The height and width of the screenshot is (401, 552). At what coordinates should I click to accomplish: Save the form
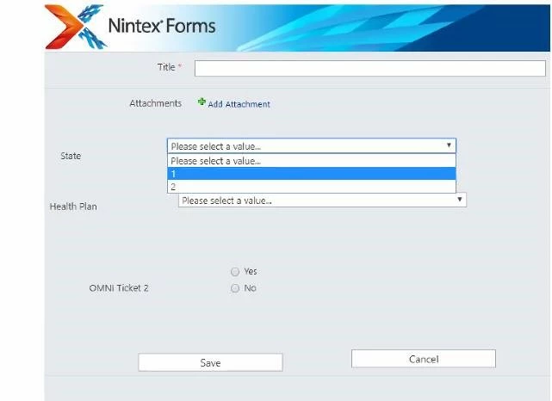pos(210,362)
